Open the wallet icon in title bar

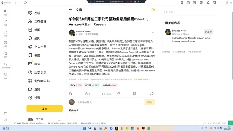click(188, 3)
